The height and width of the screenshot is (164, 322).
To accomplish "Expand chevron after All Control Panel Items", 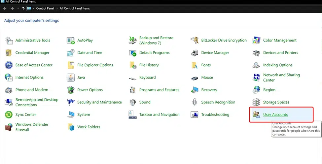I will 92,8.
